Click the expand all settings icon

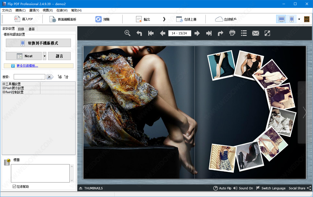coord(60,77)
